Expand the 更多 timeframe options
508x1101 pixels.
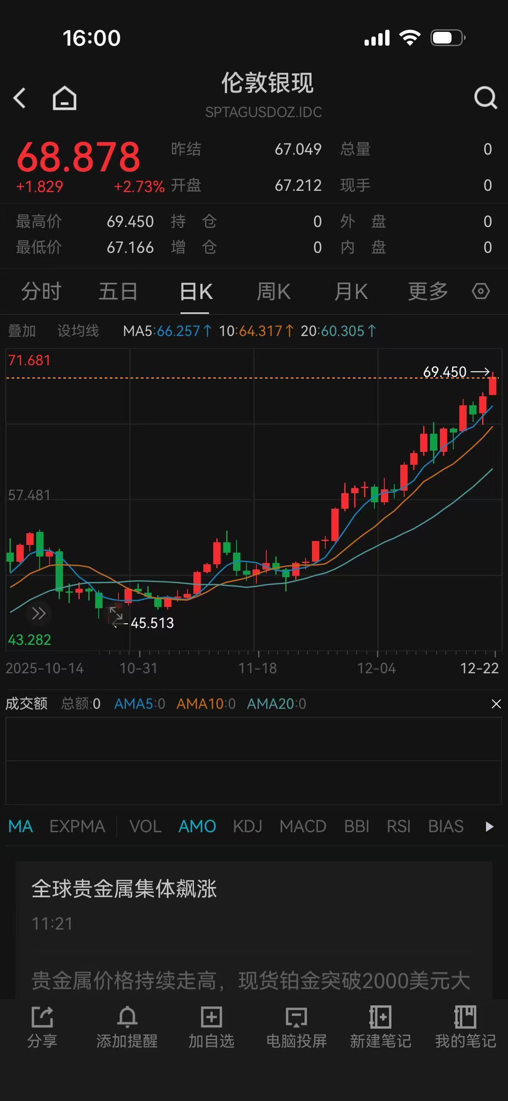click(x=427, y=291)
